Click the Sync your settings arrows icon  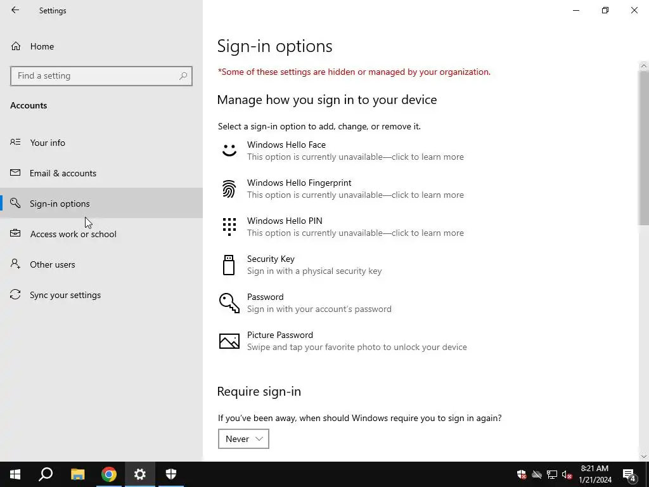[x=15, y=294]
